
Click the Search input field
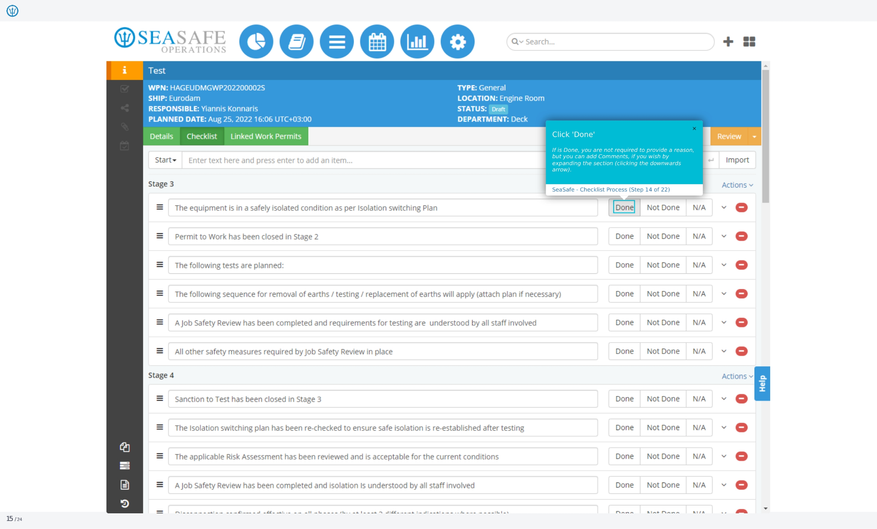(610, 42)
